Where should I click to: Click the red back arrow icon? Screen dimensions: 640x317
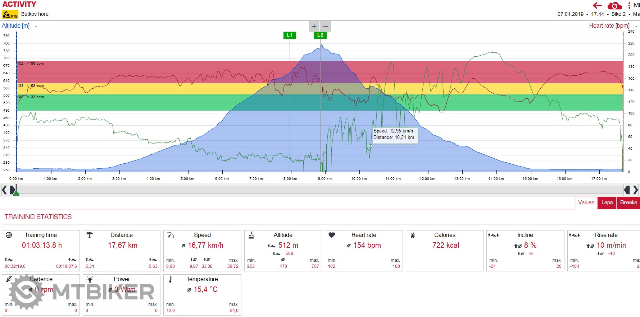point(597,5)
